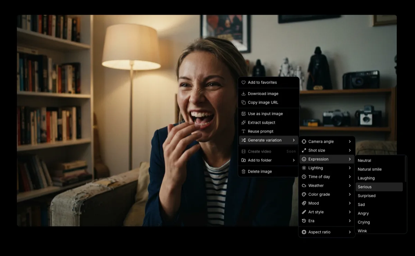415x256 pixels.
Task: Open the Add to folder submenu arrow
Action: pos(294,160)
